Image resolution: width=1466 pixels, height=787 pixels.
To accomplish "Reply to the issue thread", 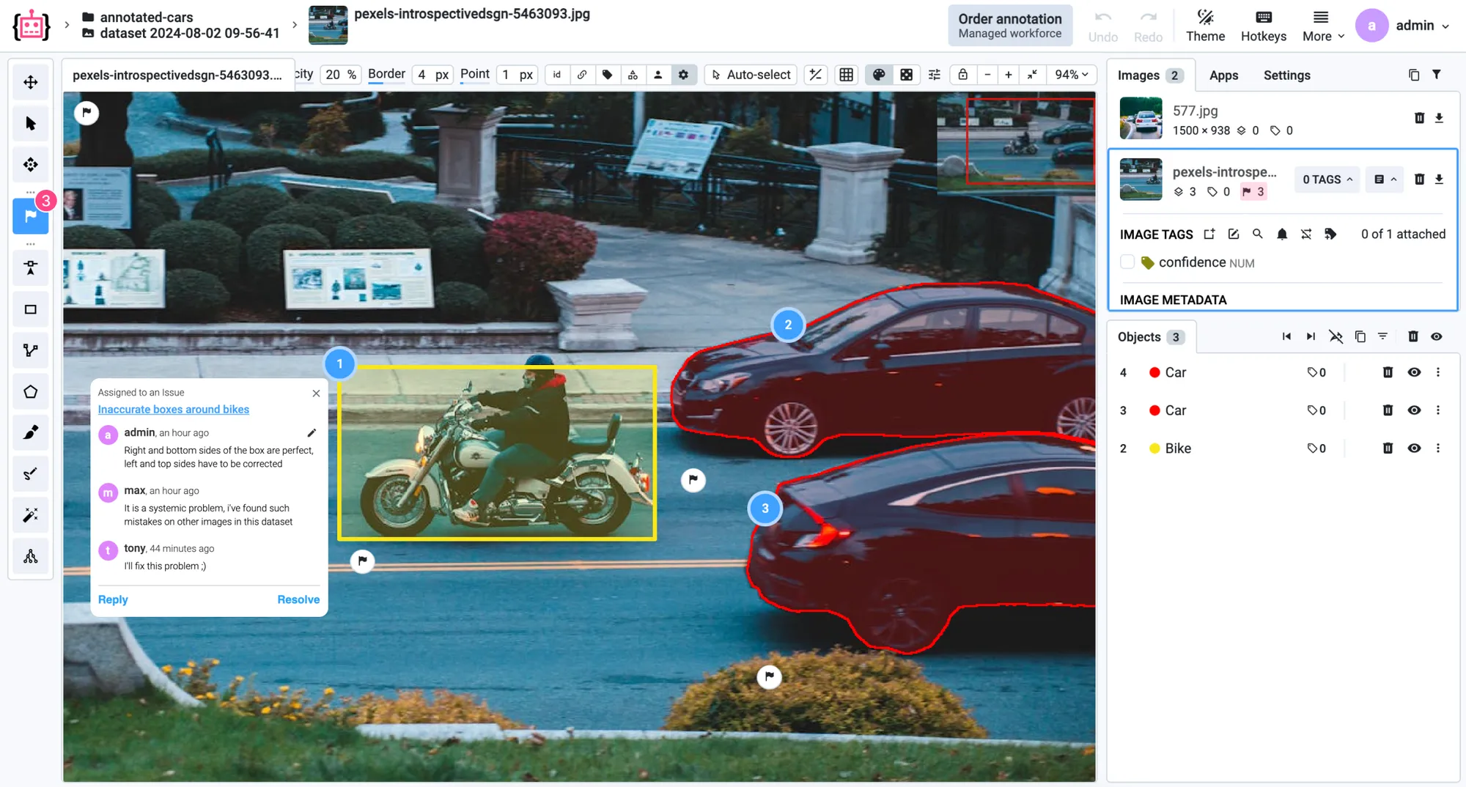I will pos(113,599).
